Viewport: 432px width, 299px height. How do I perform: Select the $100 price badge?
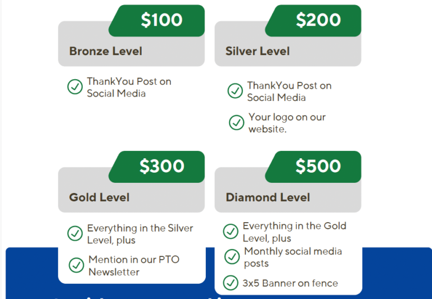click(x=161, y=20)
